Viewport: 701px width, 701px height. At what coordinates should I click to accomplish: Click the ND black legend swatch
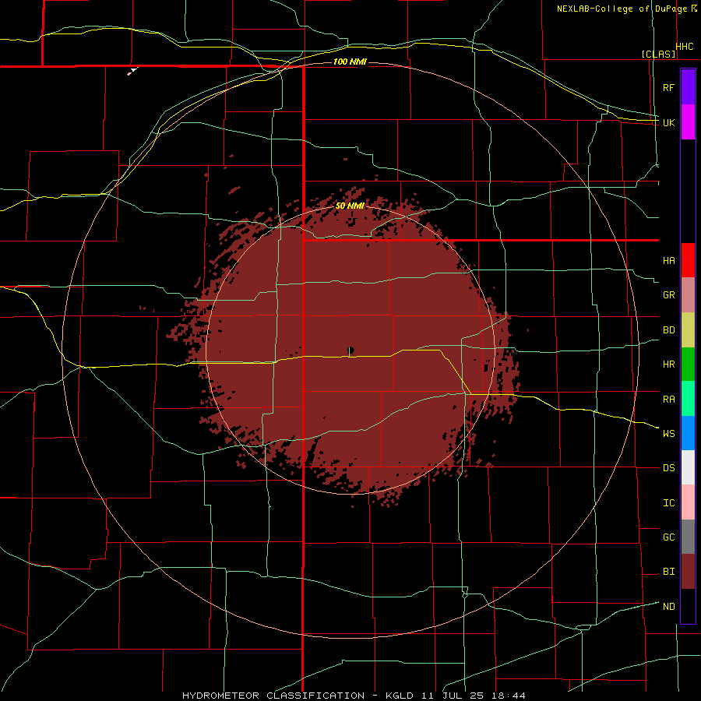(688, 606)
